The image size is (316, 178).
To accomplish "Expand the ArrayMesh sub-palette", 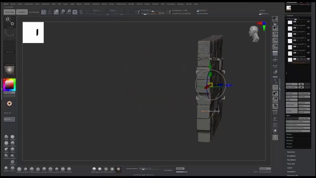I will tap(291, 156).
